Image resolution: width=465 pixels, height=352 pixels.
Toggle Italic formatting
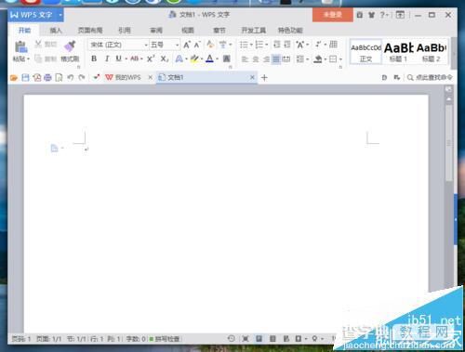pos(107,59)
